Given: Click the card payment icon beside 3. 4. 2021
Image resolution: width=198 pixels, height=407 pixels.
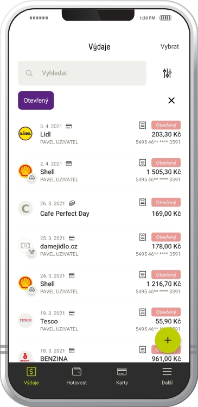Looking at the screenshot, I should click(x=69, y=126).
